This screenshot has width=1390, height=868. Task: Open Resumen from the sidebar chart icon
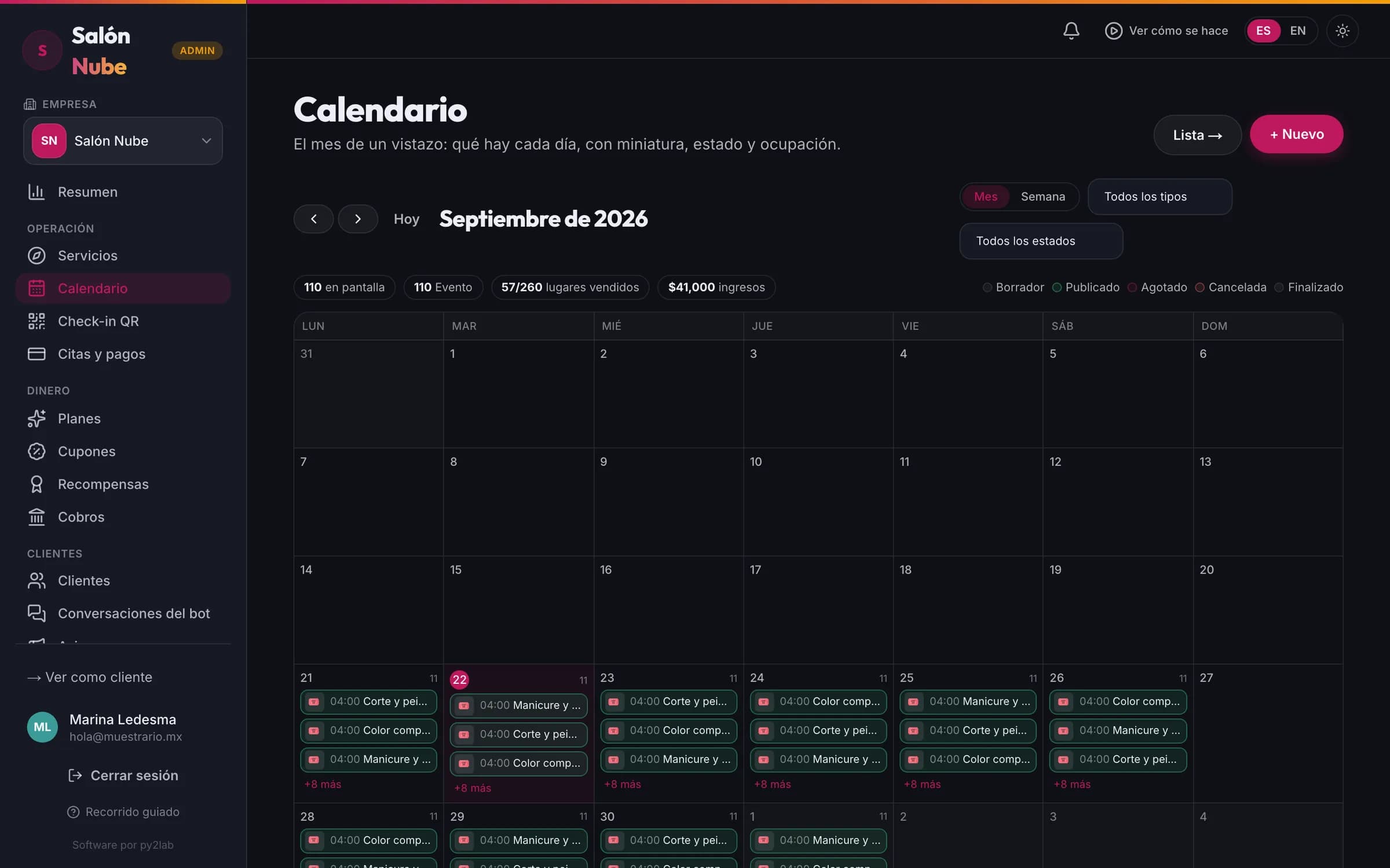point(36,192)
